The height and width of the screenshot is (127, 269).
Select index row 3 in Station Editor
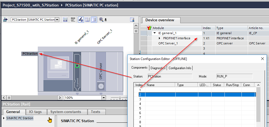[195, 99]
